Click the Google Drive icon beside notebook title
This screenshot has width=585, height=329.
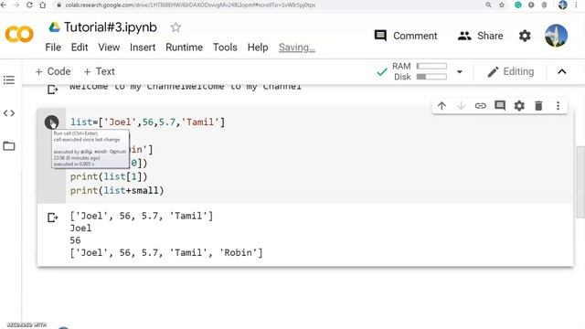pos(54,27)
